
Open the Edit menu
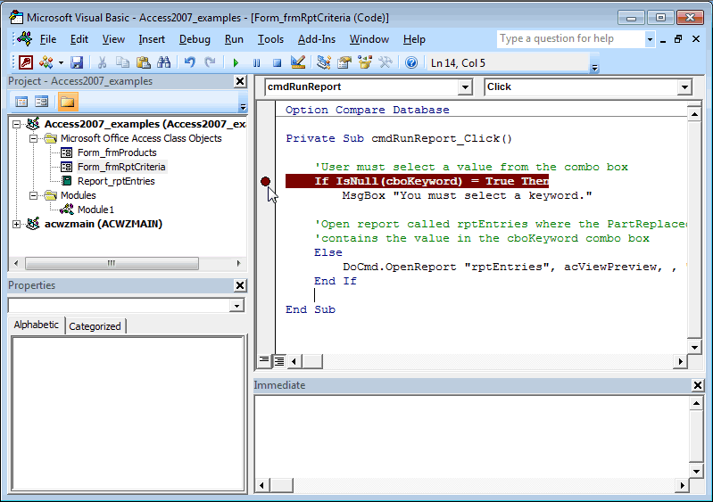click(x=79, y=39)
